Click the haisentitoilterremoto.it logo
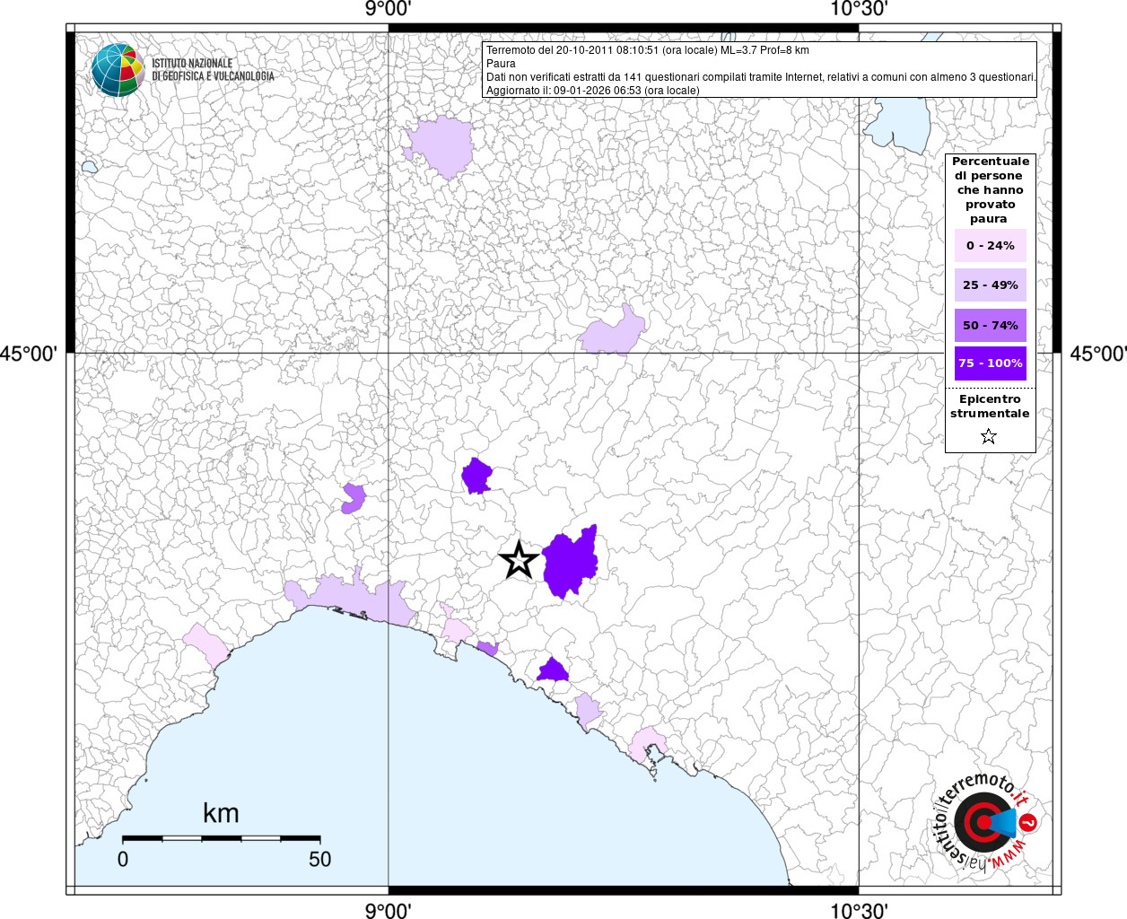Image resolution: width=1127 pixels, height=919 pixels. tap(985, 821)
